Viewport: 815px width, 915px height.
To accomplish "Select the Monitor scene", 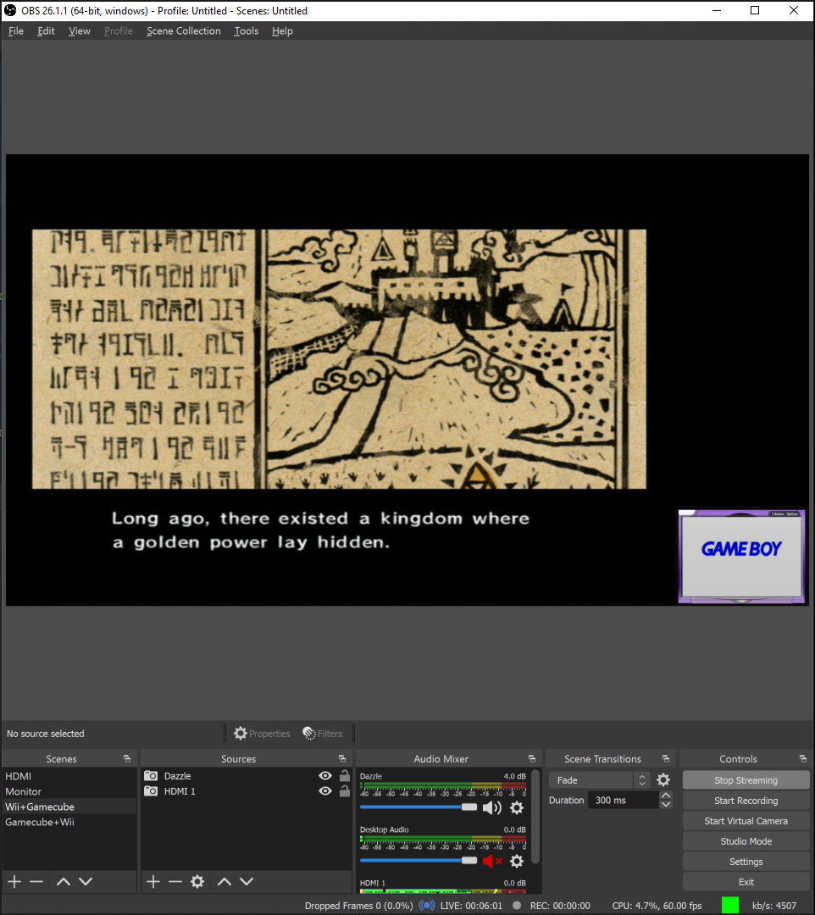I will click(x=69, y=791).
